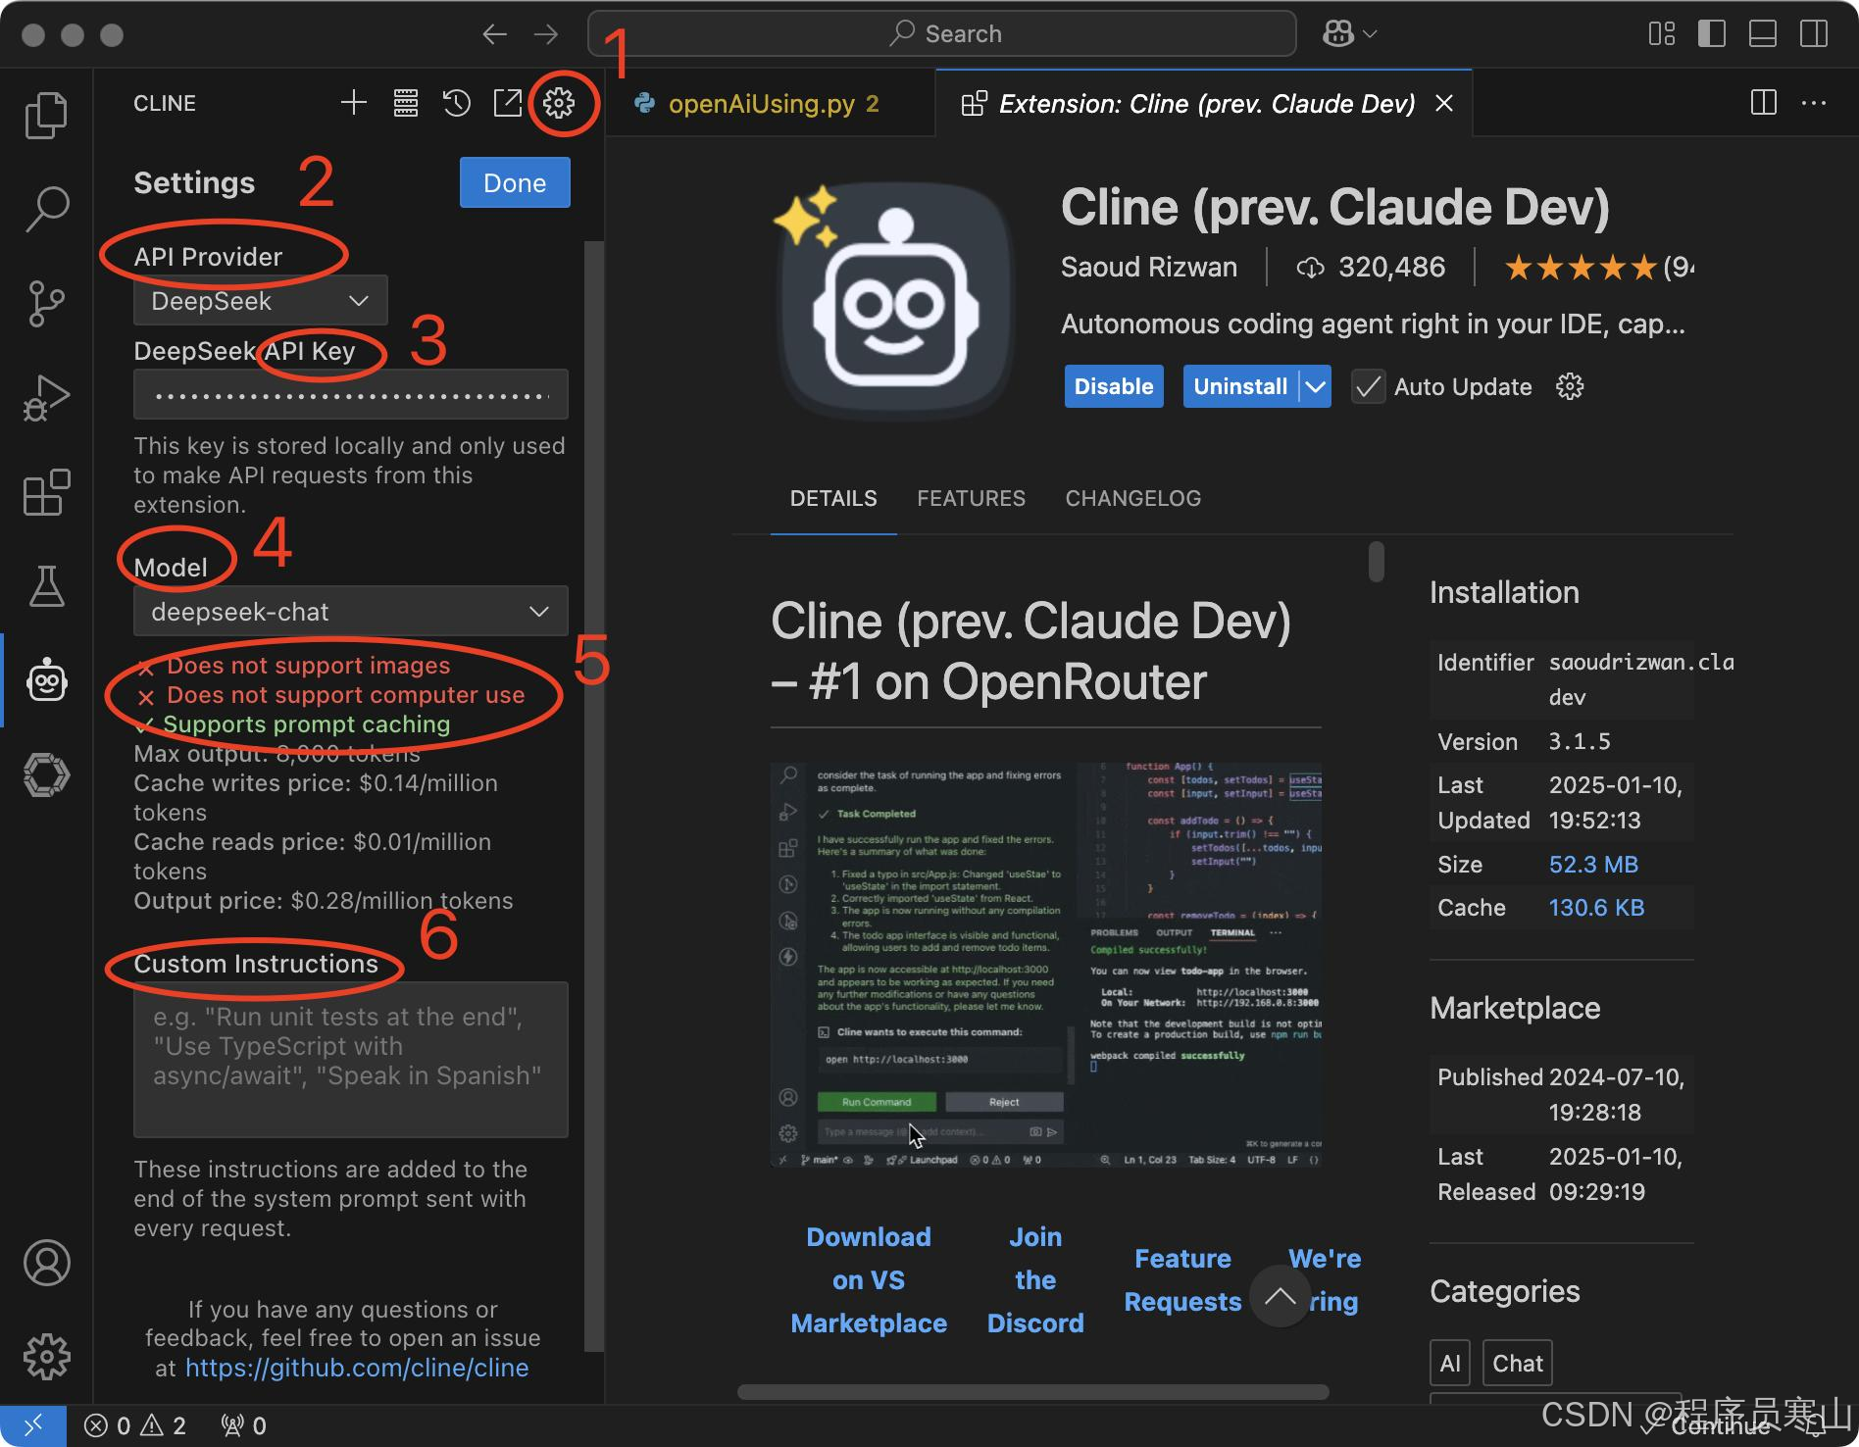Show forwarded ports status item

pyautogui.click(x=244, y=1425)
